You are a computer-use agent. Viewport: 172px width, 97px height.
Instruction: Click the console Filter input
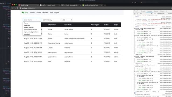pos(155,14)
